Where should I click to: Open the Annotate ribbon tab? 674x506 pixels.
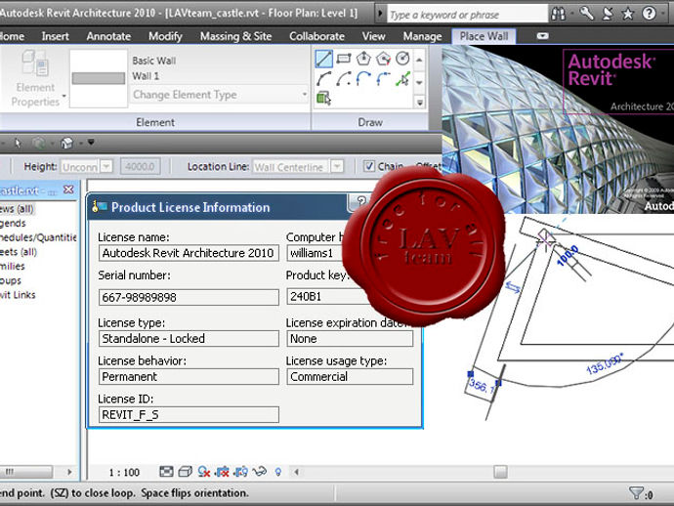108,36
